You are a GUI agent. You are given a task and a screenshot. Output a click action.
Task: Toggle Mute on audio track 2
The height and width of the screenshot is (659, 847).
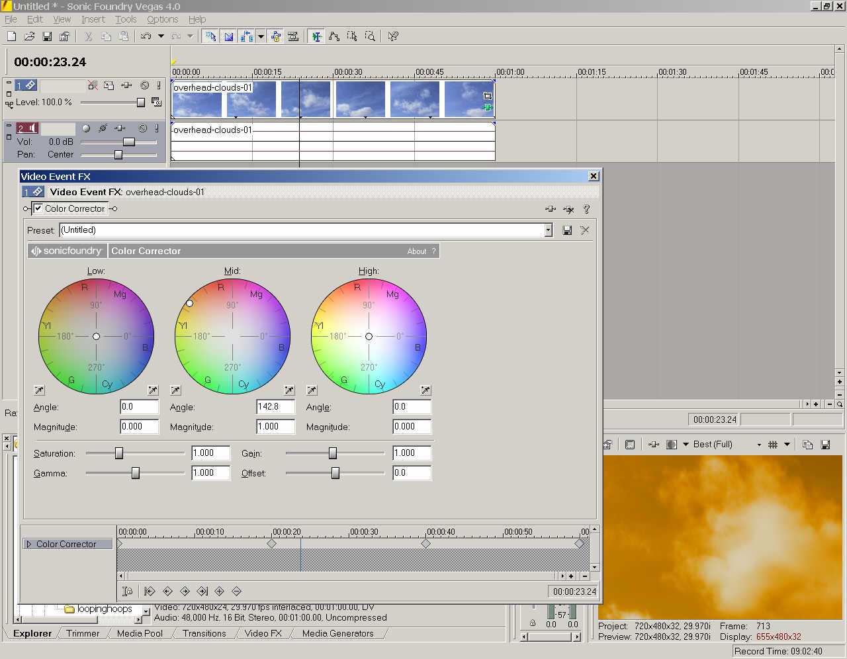click(x=142, y=128)
